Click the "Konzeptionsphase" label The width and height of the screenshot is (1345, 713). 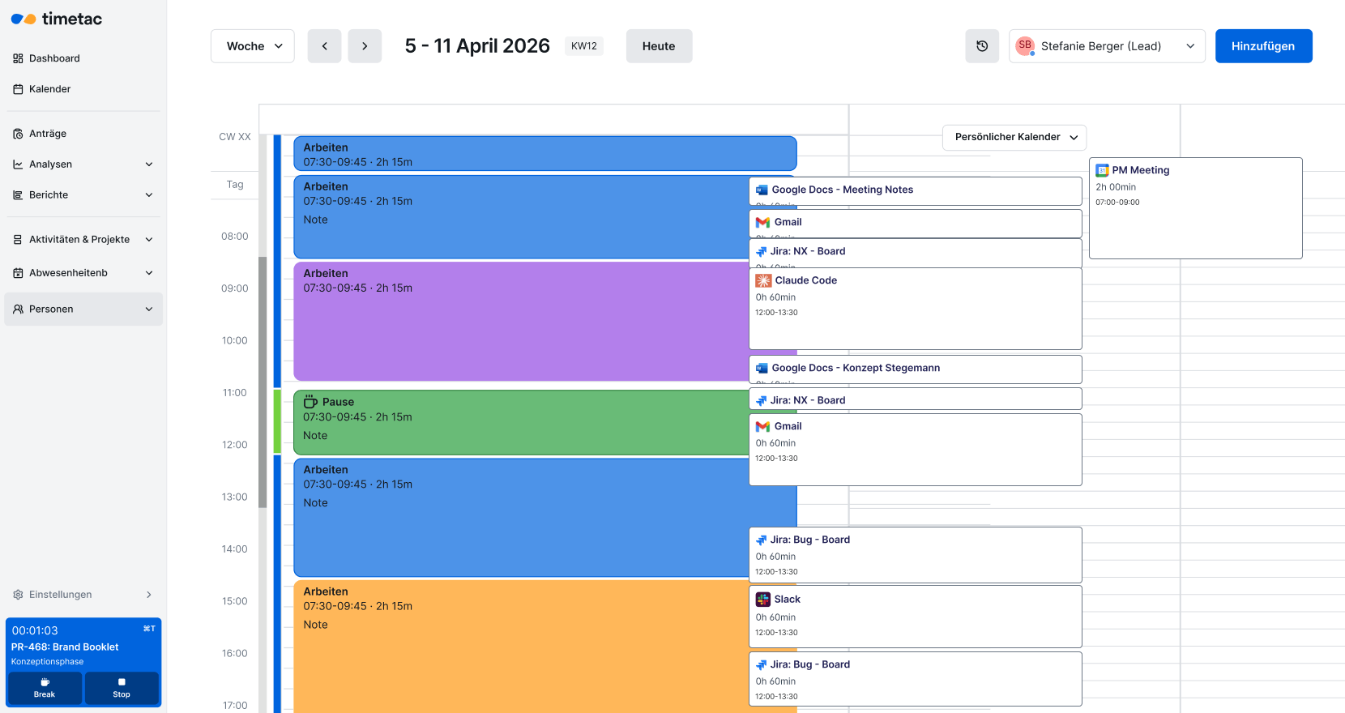tap(47, 662)
